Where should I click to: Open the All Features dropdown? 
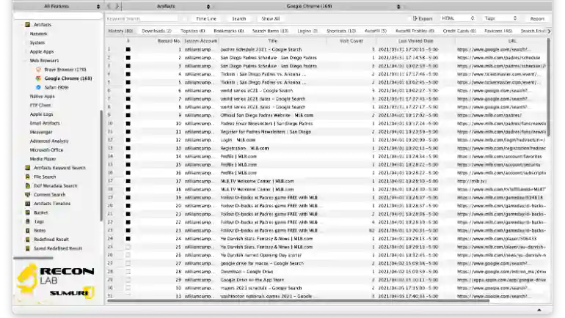[x=58, y=6]
